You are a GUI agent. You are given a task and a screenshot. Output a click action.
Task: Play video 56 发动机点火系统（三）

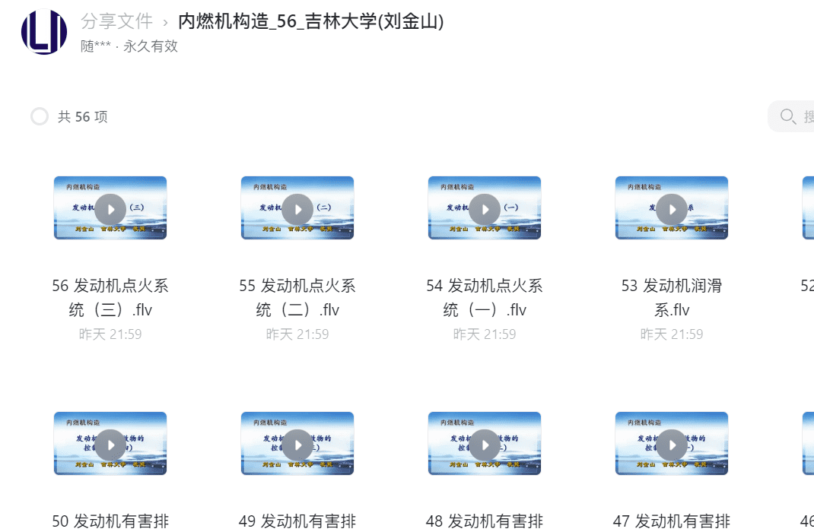(x=110, y=210)
